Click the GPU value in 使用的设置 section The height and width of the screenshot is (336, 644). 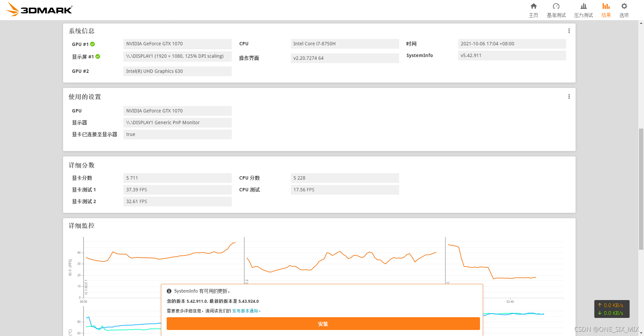pyautogui.click(x=177, y=111)
